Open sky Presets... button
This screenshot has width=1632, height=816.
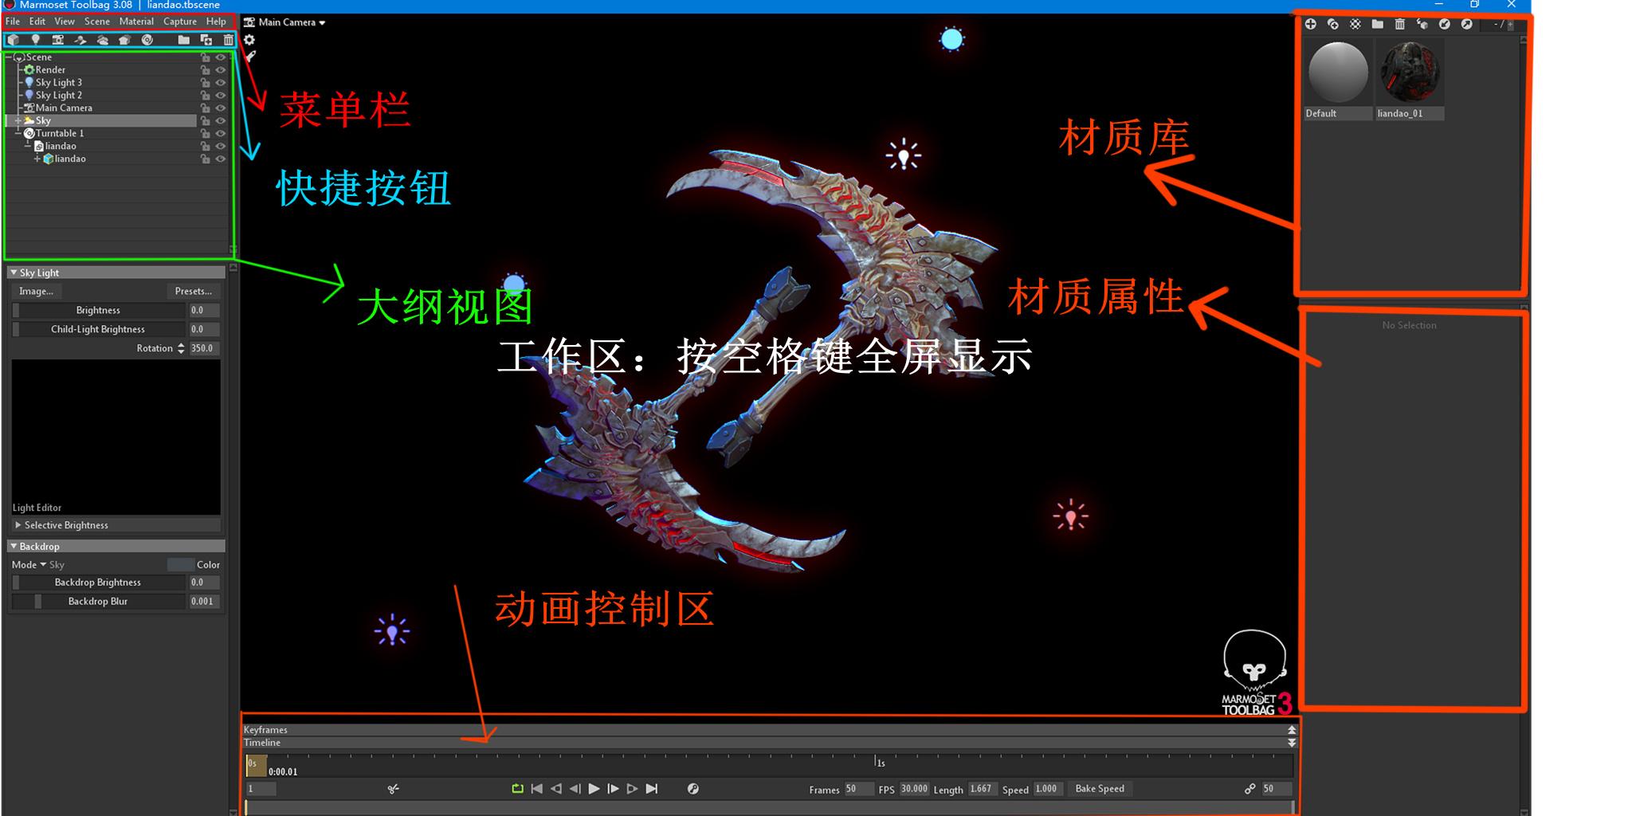pyautogui.click(x=194, y=292)
